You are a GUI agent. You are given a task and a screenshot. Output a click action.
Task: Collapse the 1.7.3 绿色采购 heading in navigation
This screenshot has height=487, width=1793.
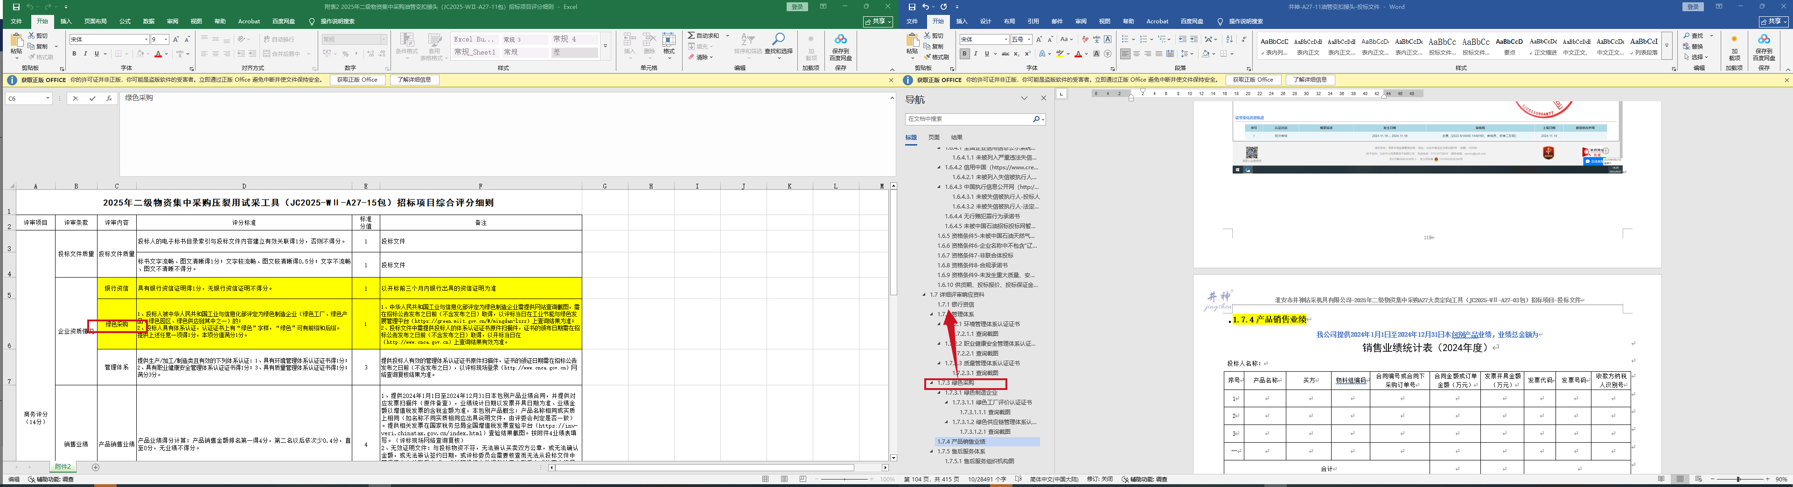[x=931, y=383]
